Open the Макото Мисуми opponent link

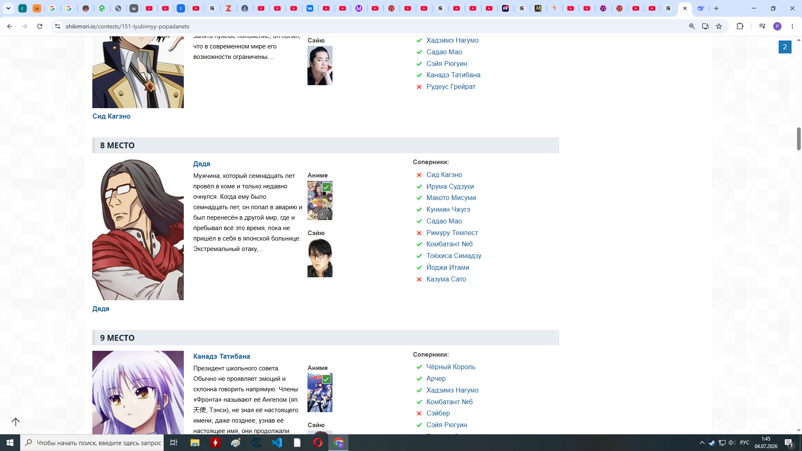coord(451,198)
